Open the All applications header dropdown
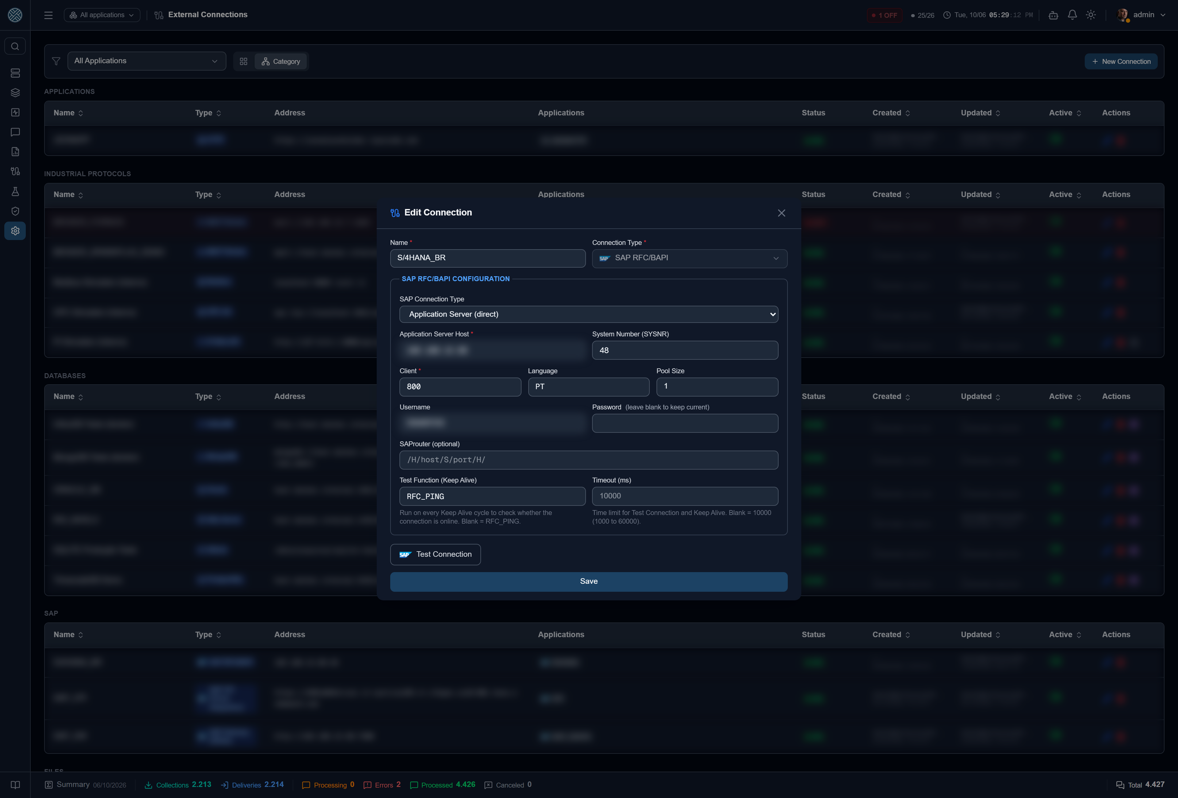The image size is (1178, 798). [x=102, y=15]
